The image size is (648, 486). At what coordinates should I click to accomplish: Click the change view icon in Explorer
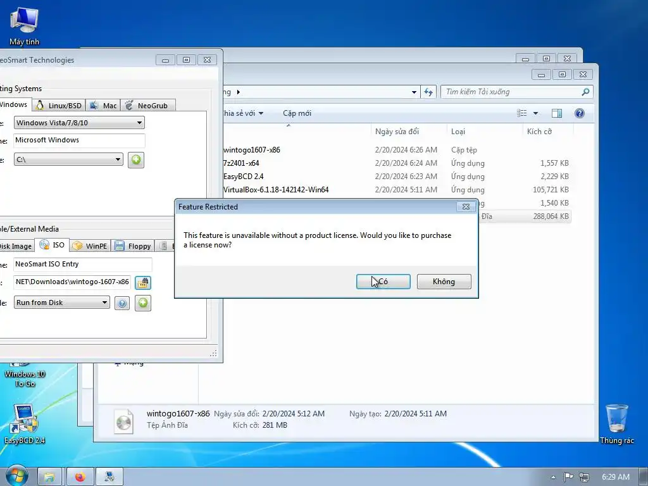pos(522,113)
